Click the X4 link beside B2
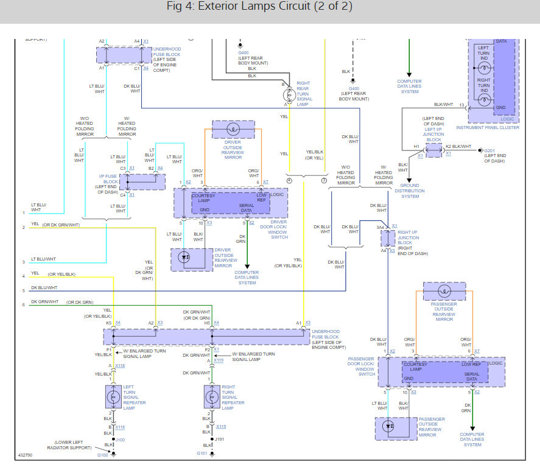 (x=160, y=168)
